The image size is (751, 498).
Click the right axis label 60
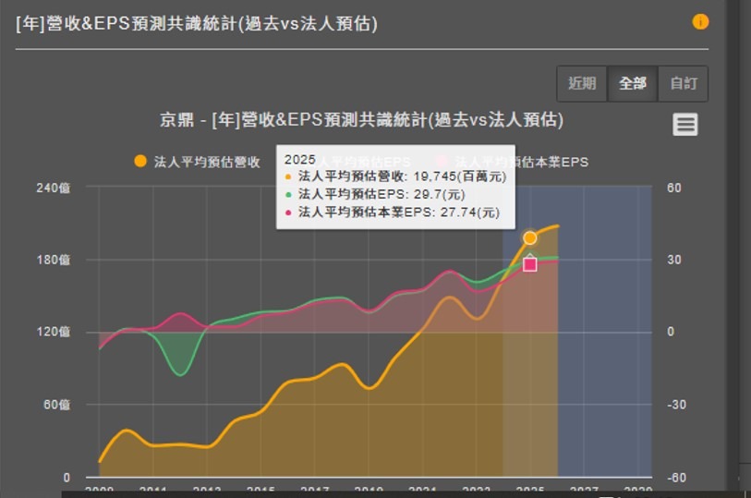674,188
